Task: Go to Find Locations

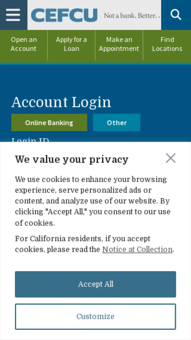Action: pos(167,44)
